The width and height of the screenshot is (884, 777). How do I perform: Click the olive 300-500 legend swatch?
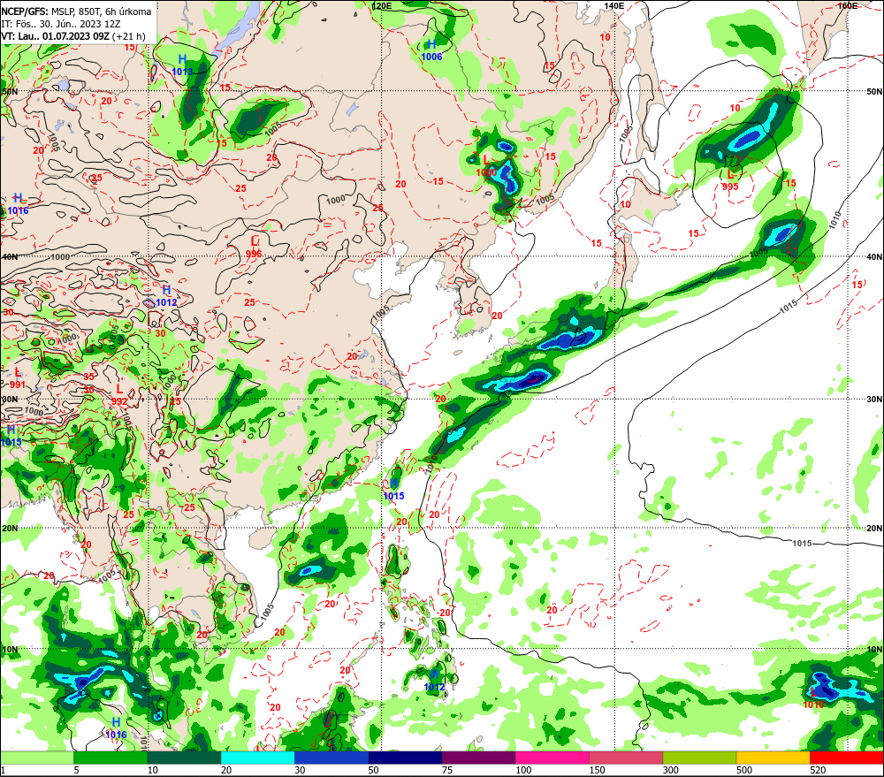[699, 758]
